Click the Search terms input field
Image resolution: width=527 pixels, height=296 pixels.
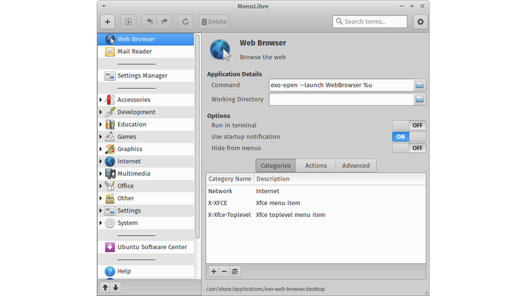click(374, 22)
